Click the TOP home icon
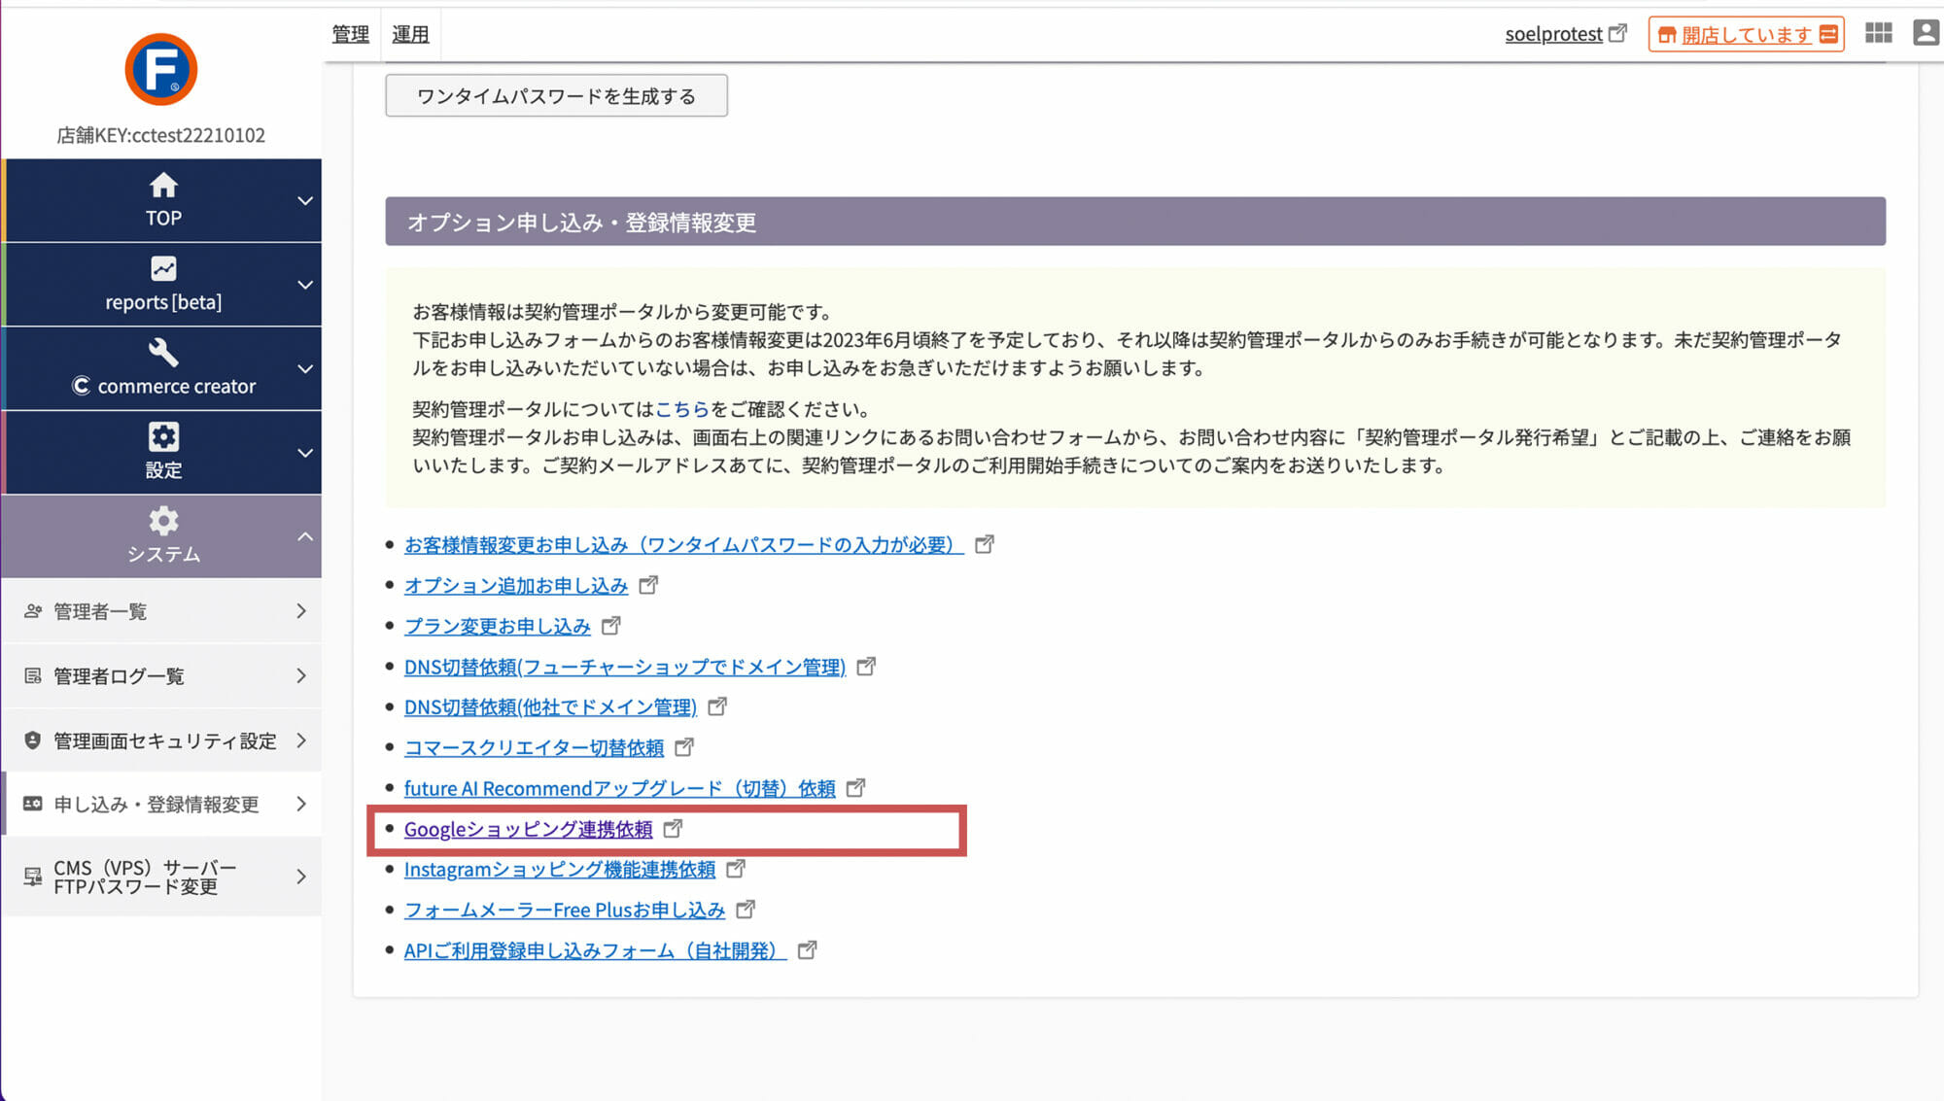The width and height of the screenshot is (1944, 1101). click(x=163, y=185)
